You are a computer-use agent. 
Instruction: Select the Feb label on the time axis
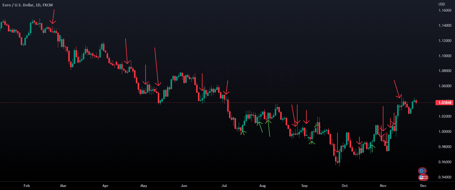pos(26,185)
